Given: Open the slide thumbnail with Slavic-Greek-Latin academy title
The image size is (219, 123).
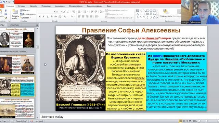Looking at the screenshot, I should (x=17, y=109).
